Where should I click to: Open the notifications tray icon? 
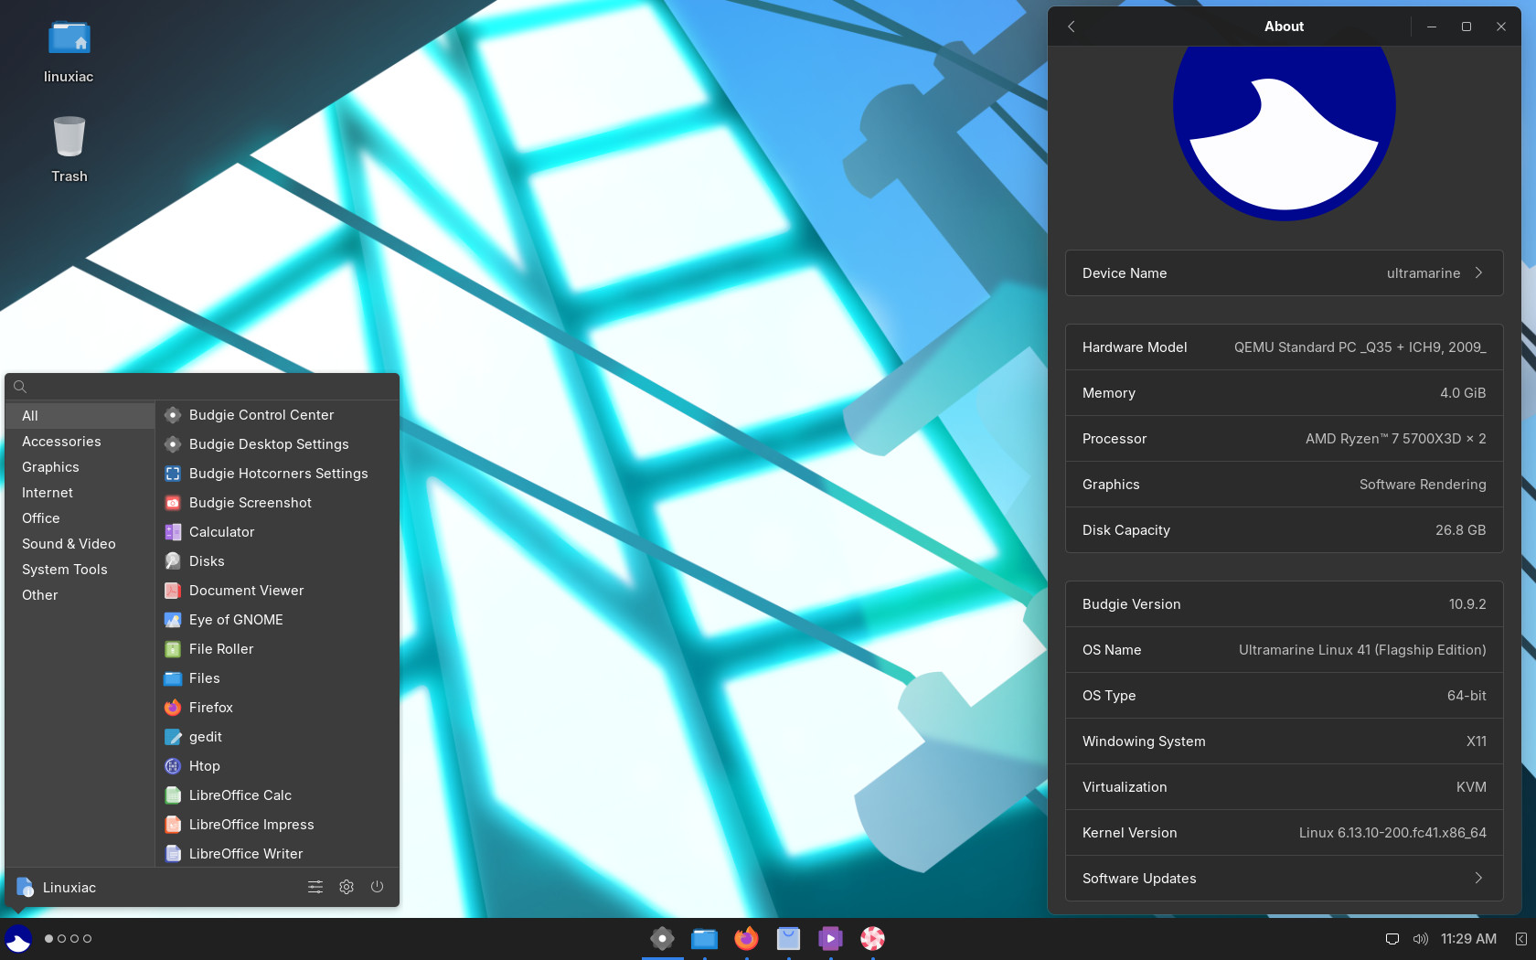tap(1392, 939)
